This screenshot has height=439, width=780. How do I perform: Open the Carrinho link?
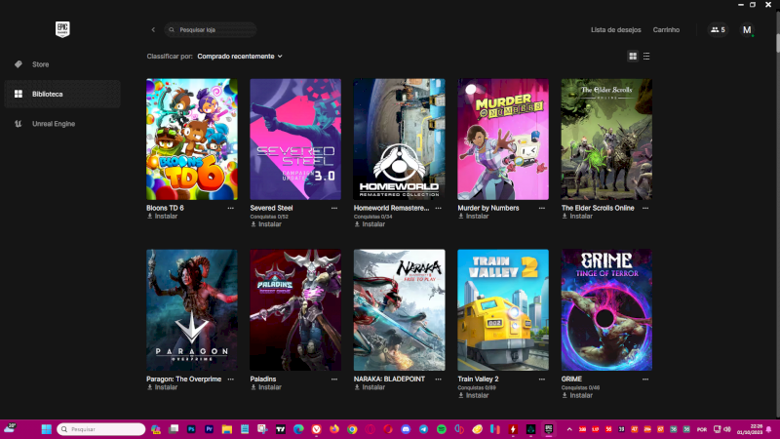coord(666,30)
